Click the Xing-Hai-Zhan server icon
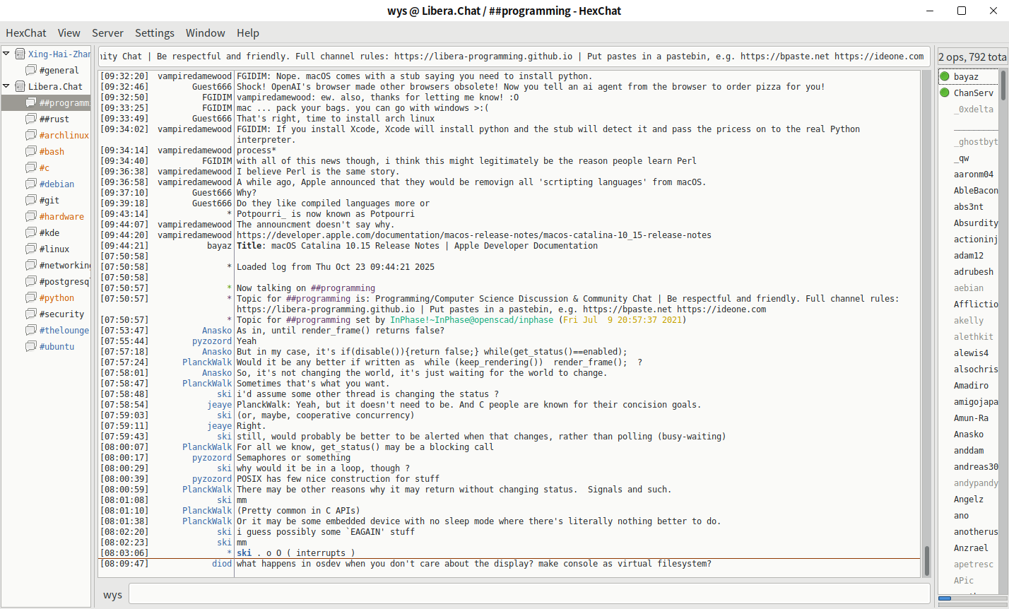 click(20, 54)
